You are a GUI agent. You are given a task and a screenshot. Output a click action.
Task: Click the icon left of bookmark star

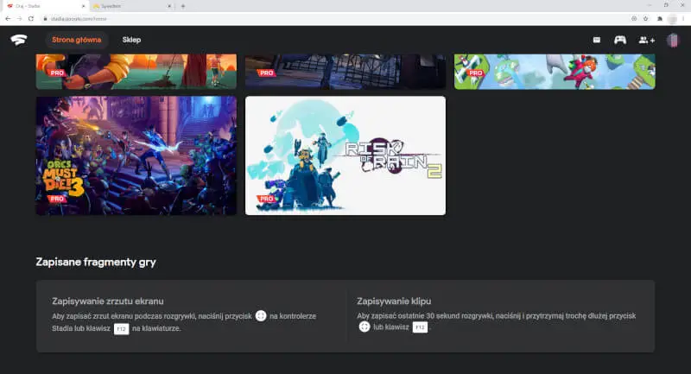[x=634, y=18]
